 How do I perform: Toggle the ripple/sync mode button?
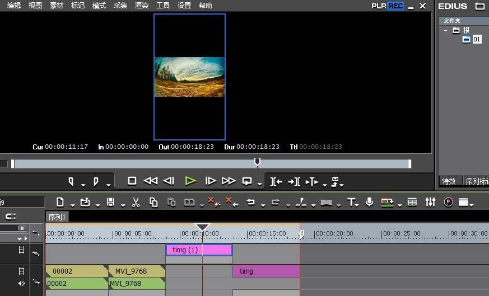coord(11,217)
